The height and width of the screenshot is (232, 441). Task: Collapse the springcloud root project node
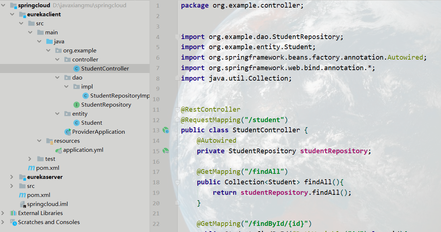tap(3, 5)
